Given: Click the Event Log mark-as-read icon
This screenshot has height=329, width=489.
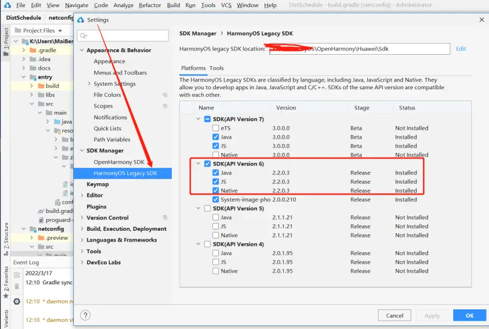Looking at the screenshot, I should 17,274.
